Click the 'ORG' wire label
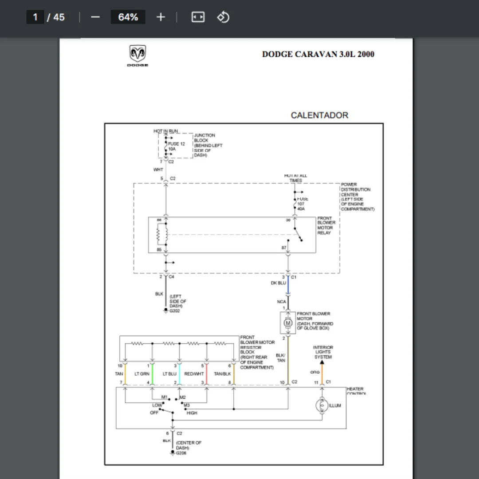This screenshot has height=479, width=479. coord(314,373)
